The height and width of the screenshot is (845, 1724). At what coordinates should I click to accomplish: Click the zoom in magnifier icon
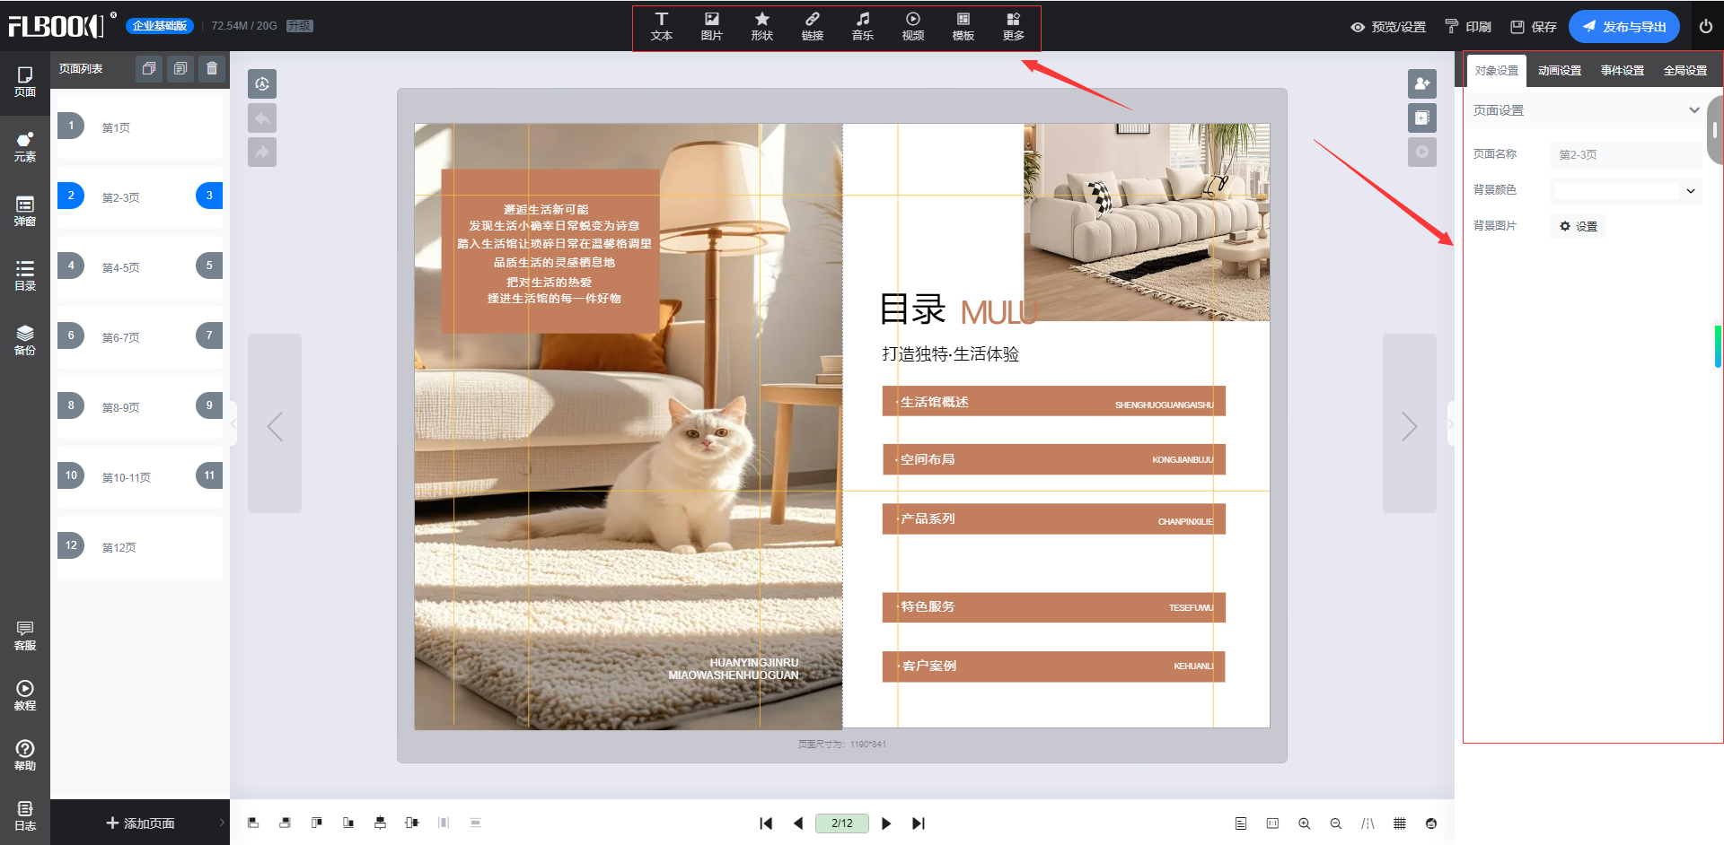[1304, 823]
